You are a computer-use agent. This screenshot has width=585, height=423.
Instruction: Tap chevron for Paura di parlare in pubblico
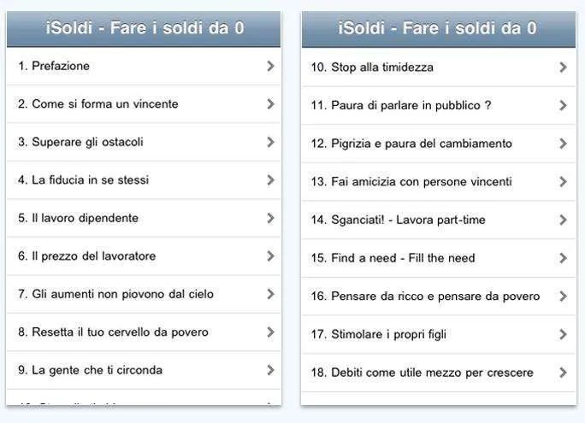pos(563,105)
